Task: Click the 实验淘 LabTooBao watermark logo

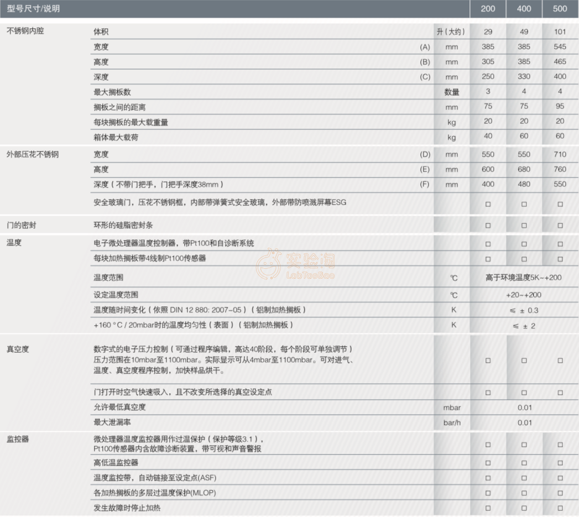Action: click(x=296, y=265)
